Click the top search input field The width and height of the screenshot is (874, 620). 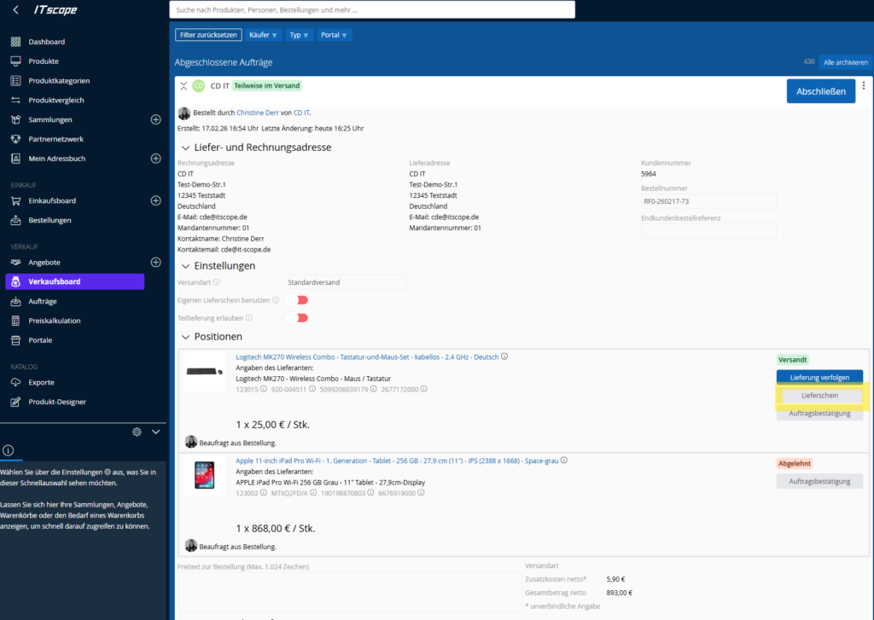372,9
